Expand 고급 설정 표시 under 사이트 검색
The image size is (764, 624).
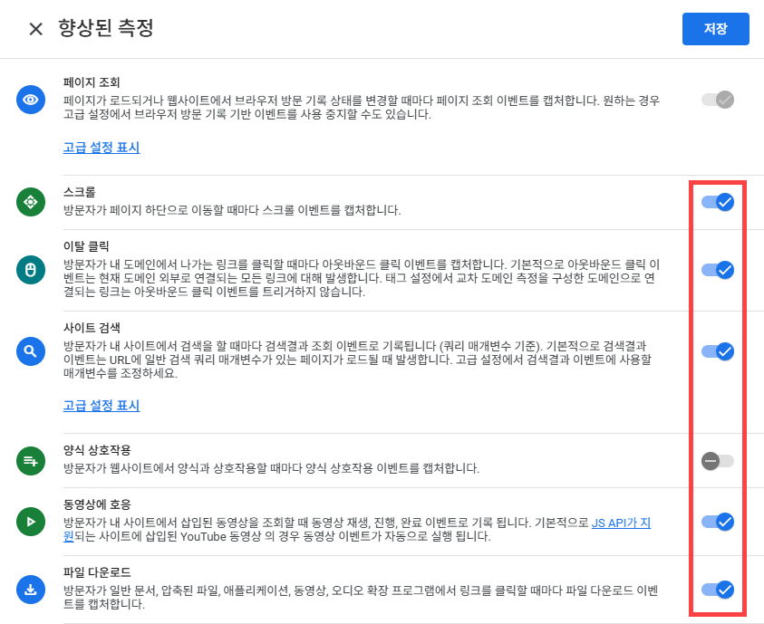click(102, 406)
